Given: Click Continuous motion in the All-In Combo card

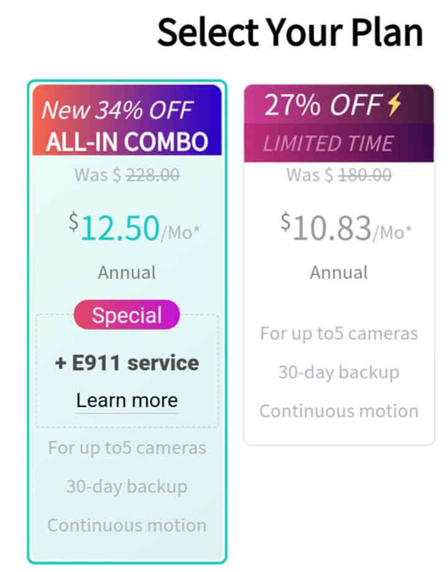Looking at the screenshot, I should (127, 525).
